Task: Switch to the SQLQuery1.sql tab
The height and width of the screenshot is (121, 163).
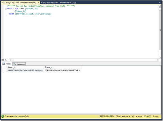Action: [58, 2]
